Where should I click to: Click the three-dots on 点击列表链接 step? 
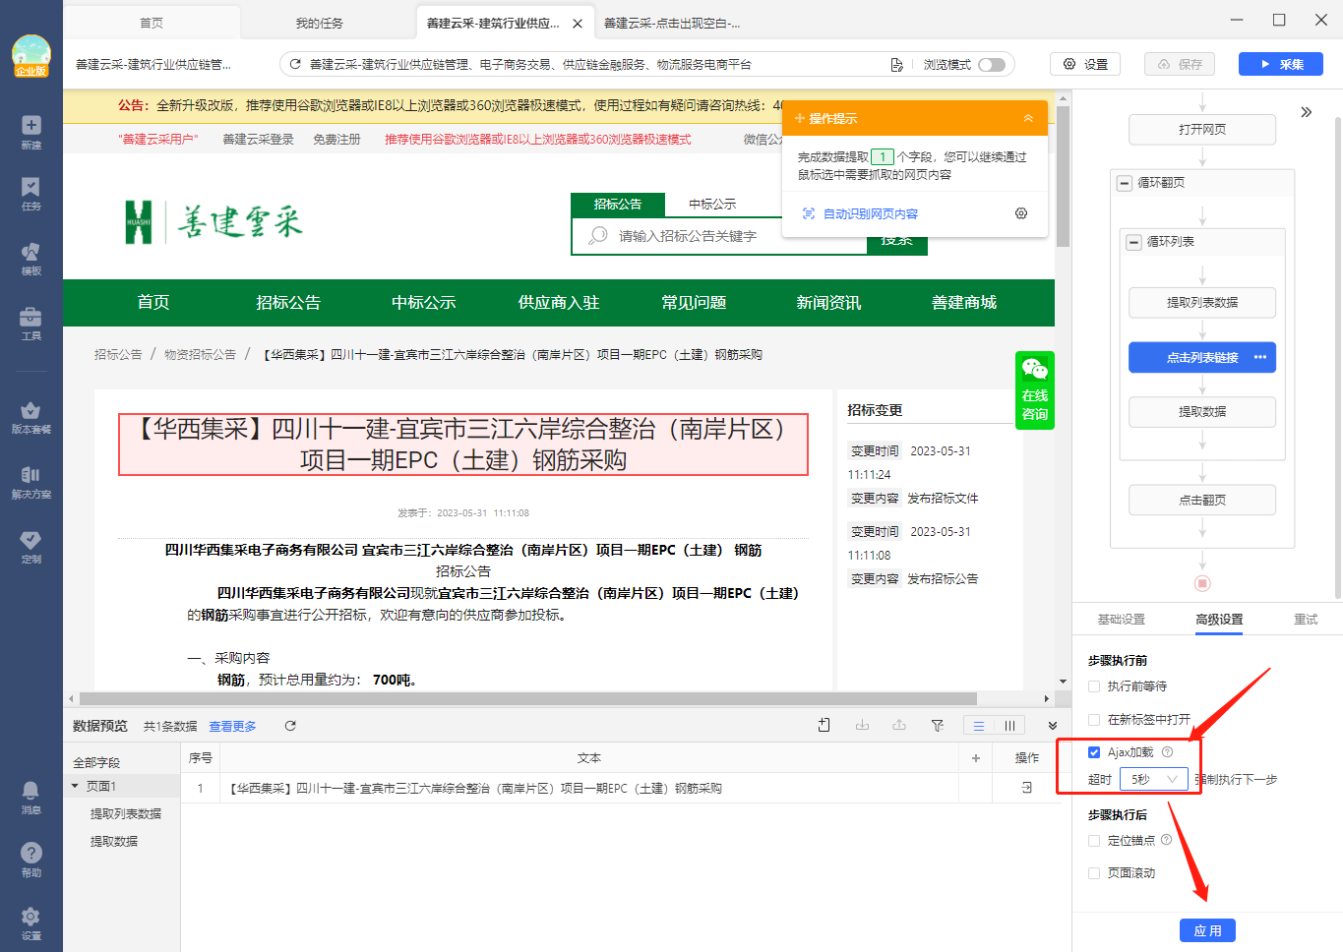click(x=1260, y=357)
